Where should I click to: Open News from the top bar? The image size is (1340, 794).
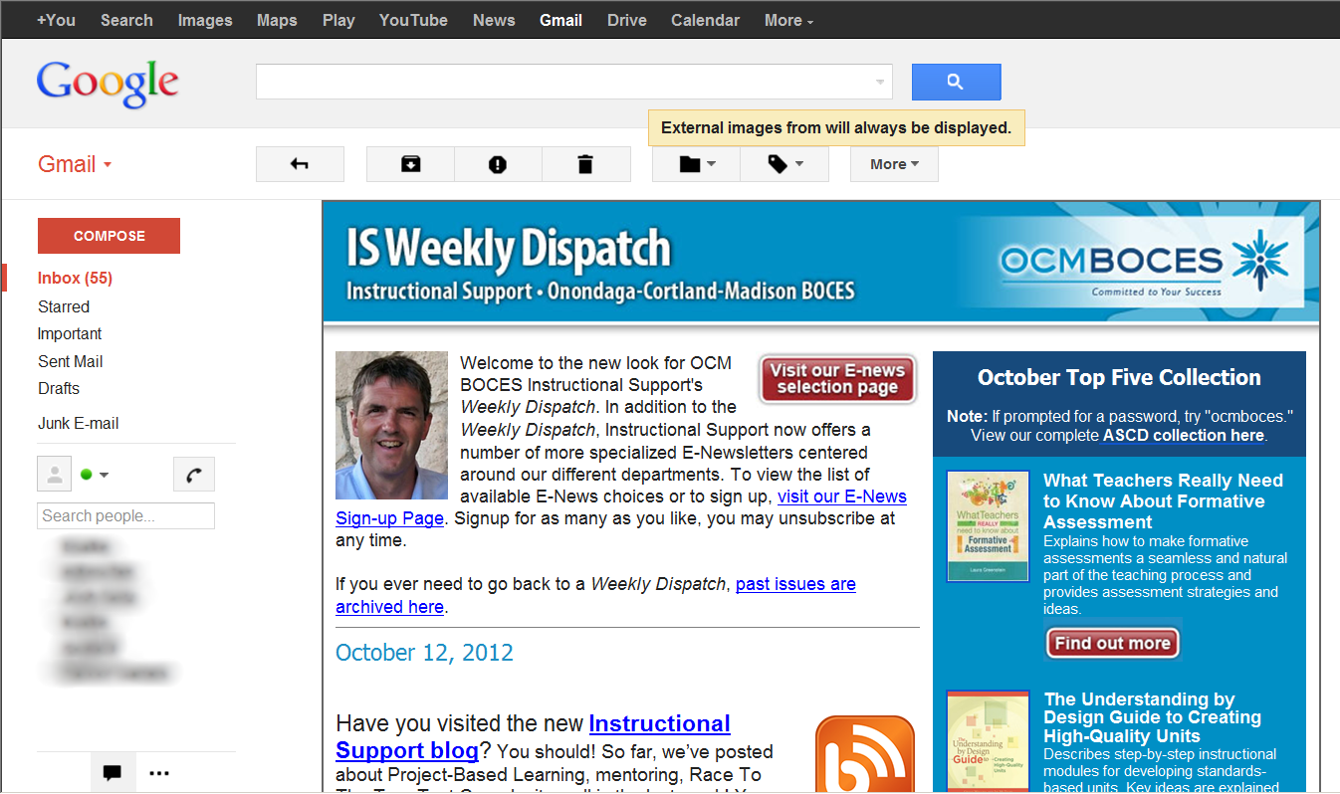[494, 20]
